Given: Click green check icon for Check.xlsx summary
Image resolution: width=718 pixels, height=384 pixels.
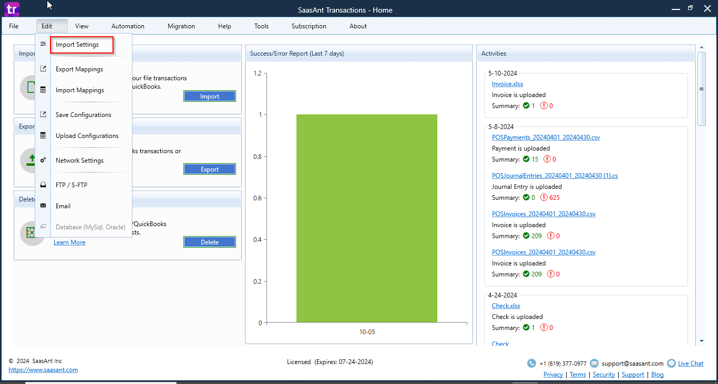Looking at the screenshot, I should [526, 327].
